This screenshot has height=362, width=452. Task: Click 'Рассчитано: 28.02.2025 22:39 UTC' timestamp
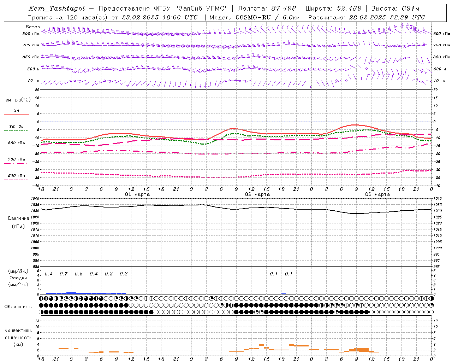[367, 17]
